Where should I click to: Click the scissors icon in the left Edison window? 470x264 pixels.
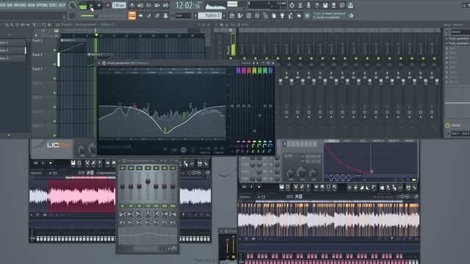(87, 163)
